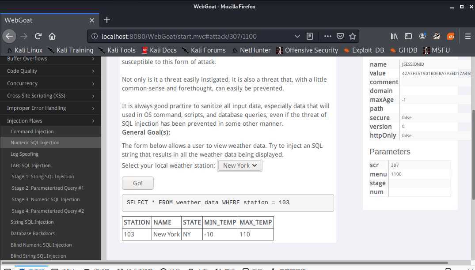Open a new tab with plus button
Viewport: 475px width, 270px height.
pos(106,20)
